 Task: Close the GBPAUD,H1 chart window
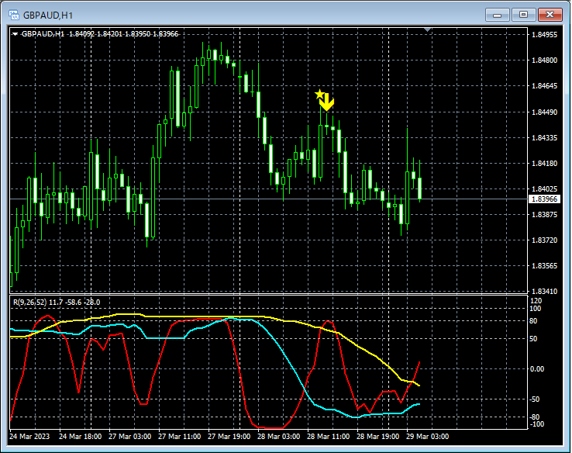click(550, 15)
